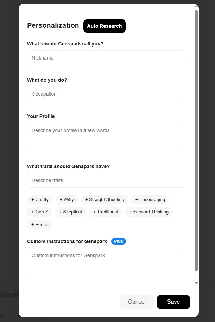The height and width of the screenshot is (322, 215).
Task: Click the Auto Research button
Action: [x=105, y=26]
